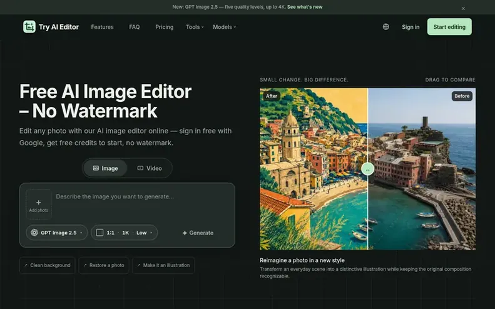Open the GPT Image 2.5 model dropdown
This screenshot has height=309, width=495.
tap(57, 233)
